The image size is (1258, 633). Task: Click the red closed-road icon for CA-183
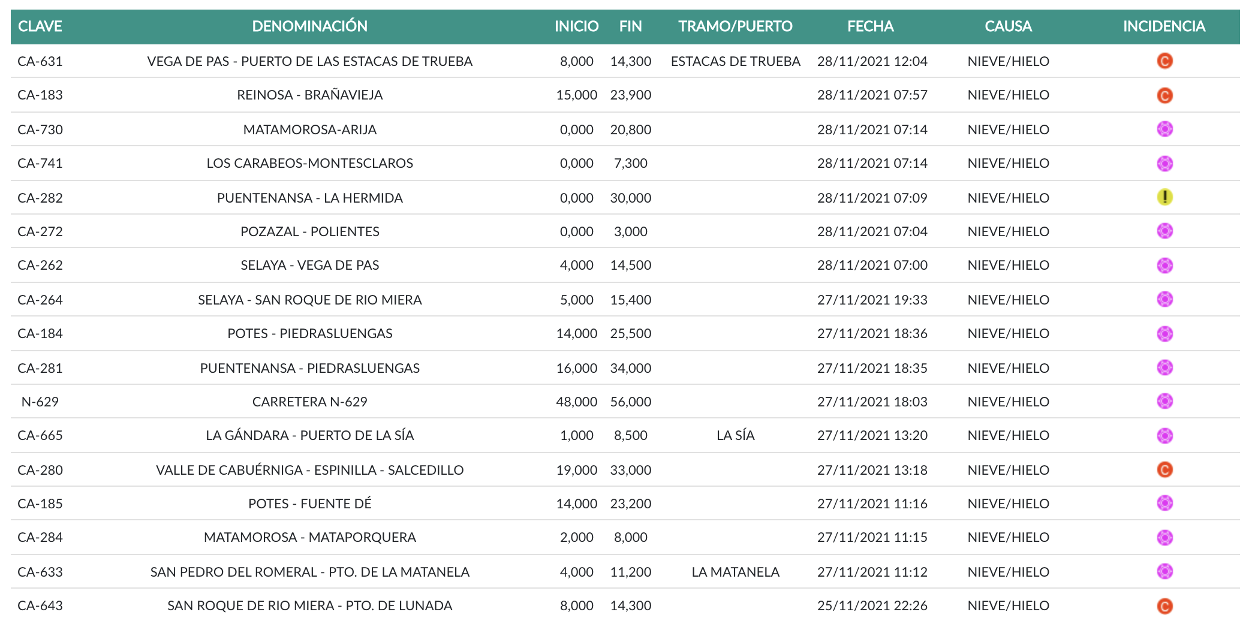tap(1164, 95)
